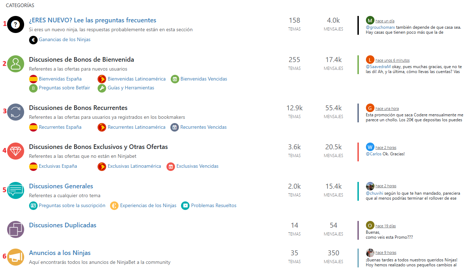The image size is (471, 272).
Task: Open Bienvenidas Latinoamérica subcategory
Action: point(137,79)
